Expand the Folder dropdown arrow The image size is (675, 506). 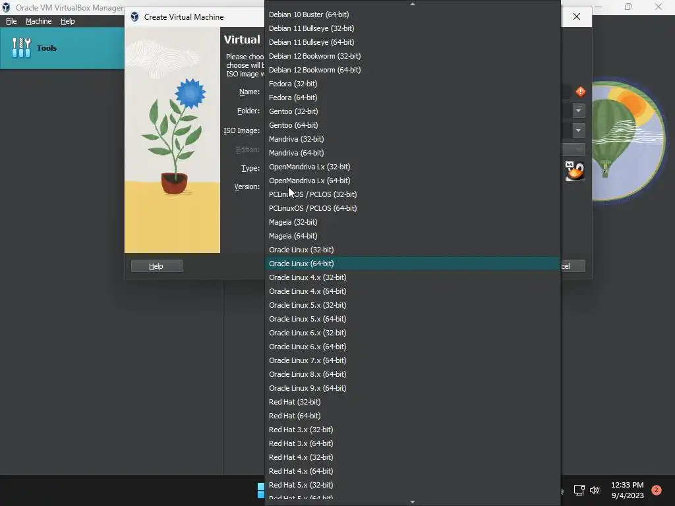(579, 111)
